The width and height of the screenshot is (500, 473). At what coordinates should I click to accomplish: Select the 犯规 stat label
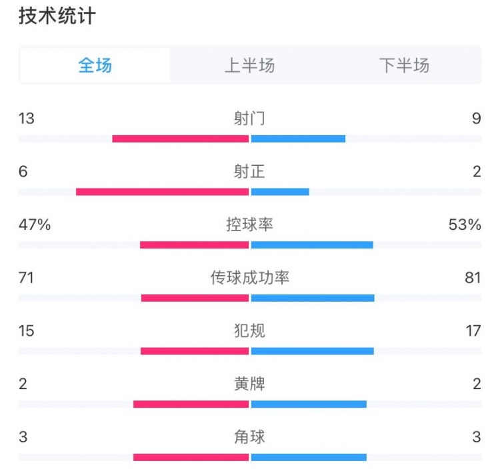tap(249, 330)
